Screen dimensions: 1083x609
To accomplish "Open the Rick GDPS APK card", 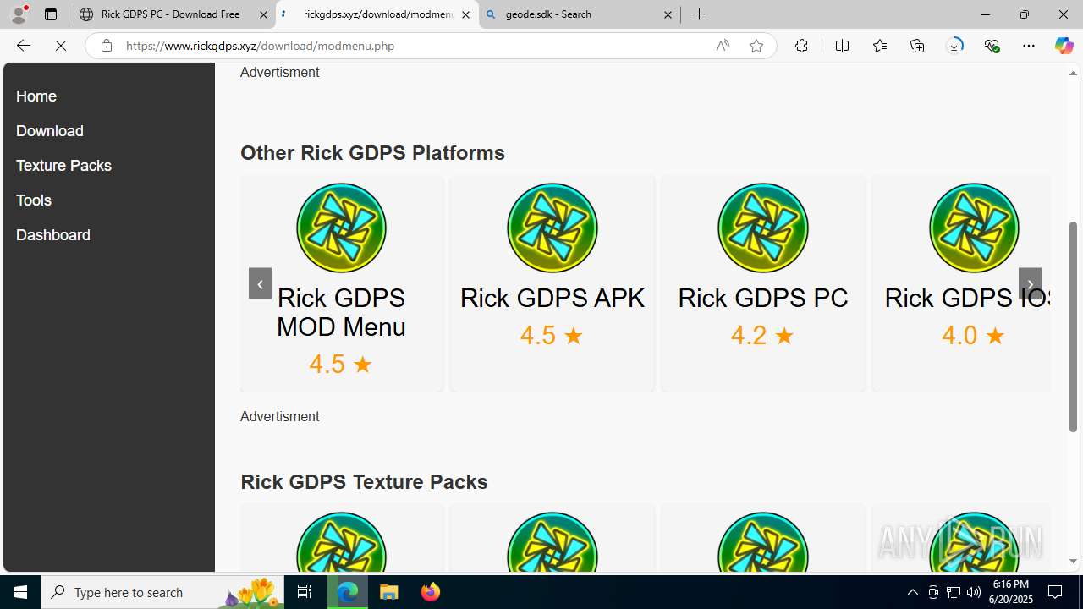I will pos(552,283).
